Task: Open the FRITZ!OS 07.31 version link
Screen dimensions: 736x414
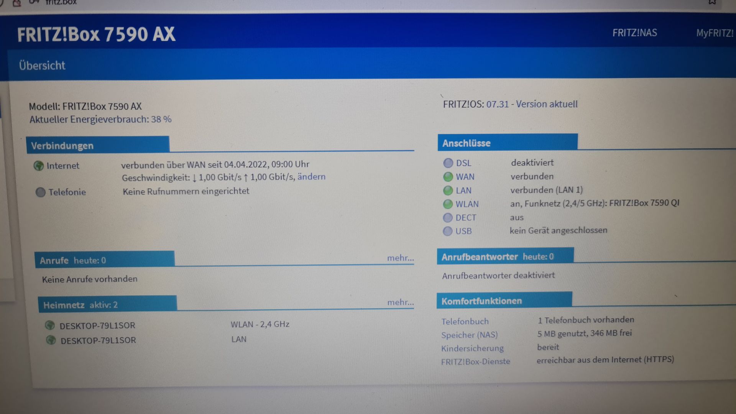Action: click(532, 104)
